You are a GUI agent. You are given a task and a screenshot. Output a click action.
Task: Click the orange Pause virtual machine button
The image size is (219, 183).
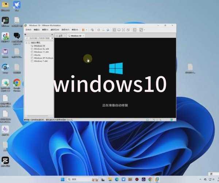point(83,29)
